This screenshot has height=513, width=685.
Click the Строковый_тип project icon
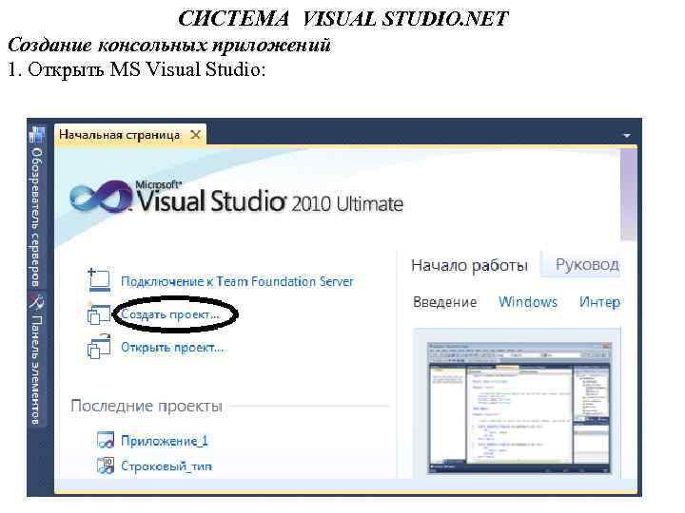click(x=106, y=465)
